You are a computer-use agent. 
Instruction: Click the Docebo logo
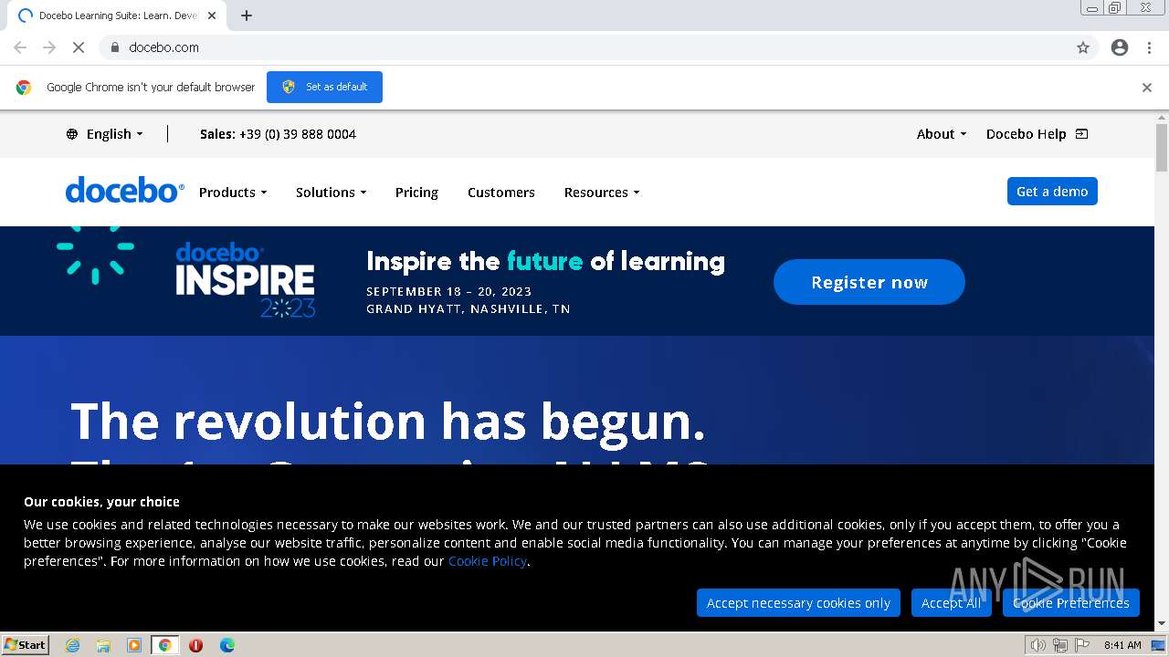pyautogui.click(x=124, y=190)
